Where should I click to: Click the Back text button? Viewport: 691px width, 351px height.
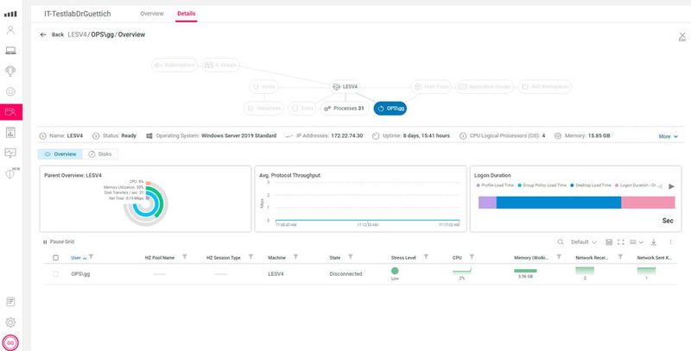click(58, 34)
